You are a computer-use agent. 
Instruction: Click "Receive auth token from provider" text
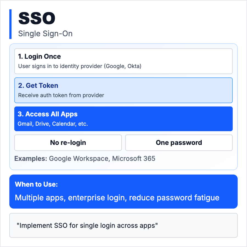coord(61,95)
